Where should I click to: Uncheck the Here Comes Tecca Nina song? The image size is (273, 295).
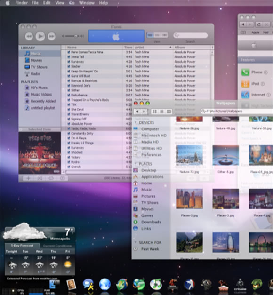tap(69, 52)
